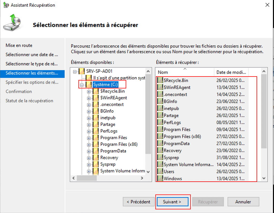Expand the Program Files tree node
The image size is (274, 213).
(x=89, y=138)
